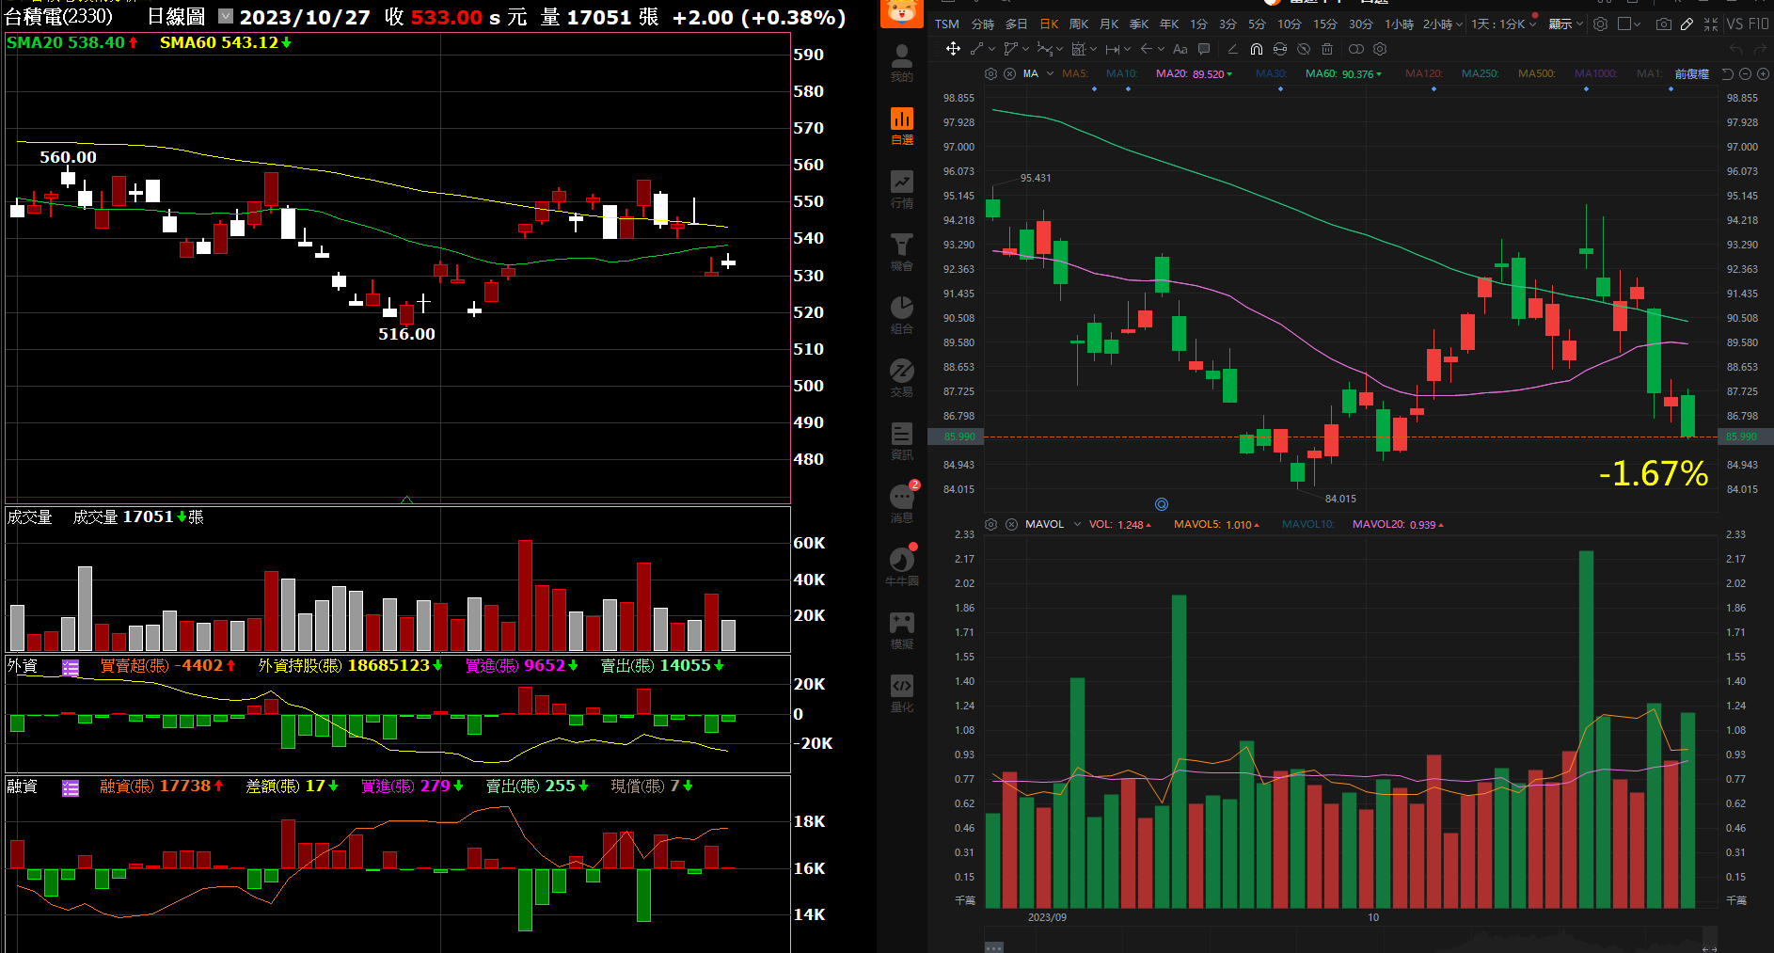This screenshot has width=1774, height=953.
Task: Open the 行情 market sidebar icon
Action: coord(901,189)
